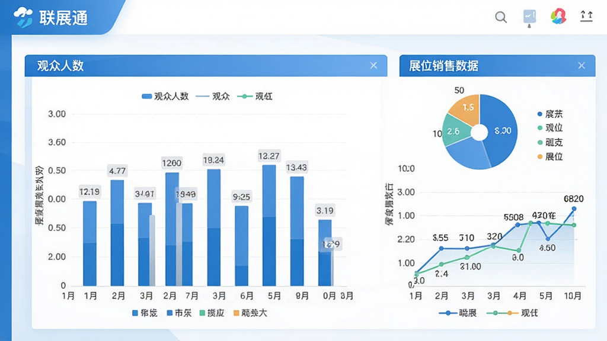Toggle the 观众人数 bar series legend
607x341 pixels.
click(x=165, y=96)
